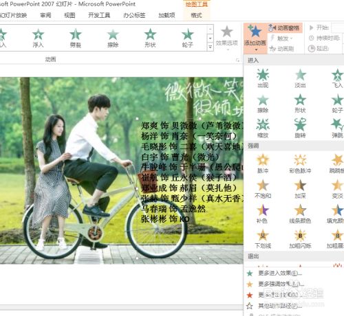Apply 弹跳 entrance effect
This screenshot has height=316, width=344.
(337, 128)
